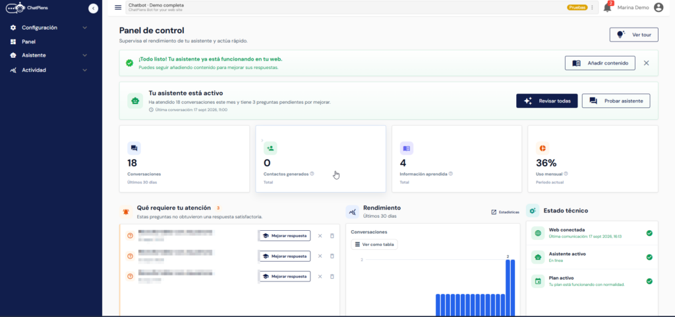
Task: Open the Estadísticas link
Action: point(505,212)
